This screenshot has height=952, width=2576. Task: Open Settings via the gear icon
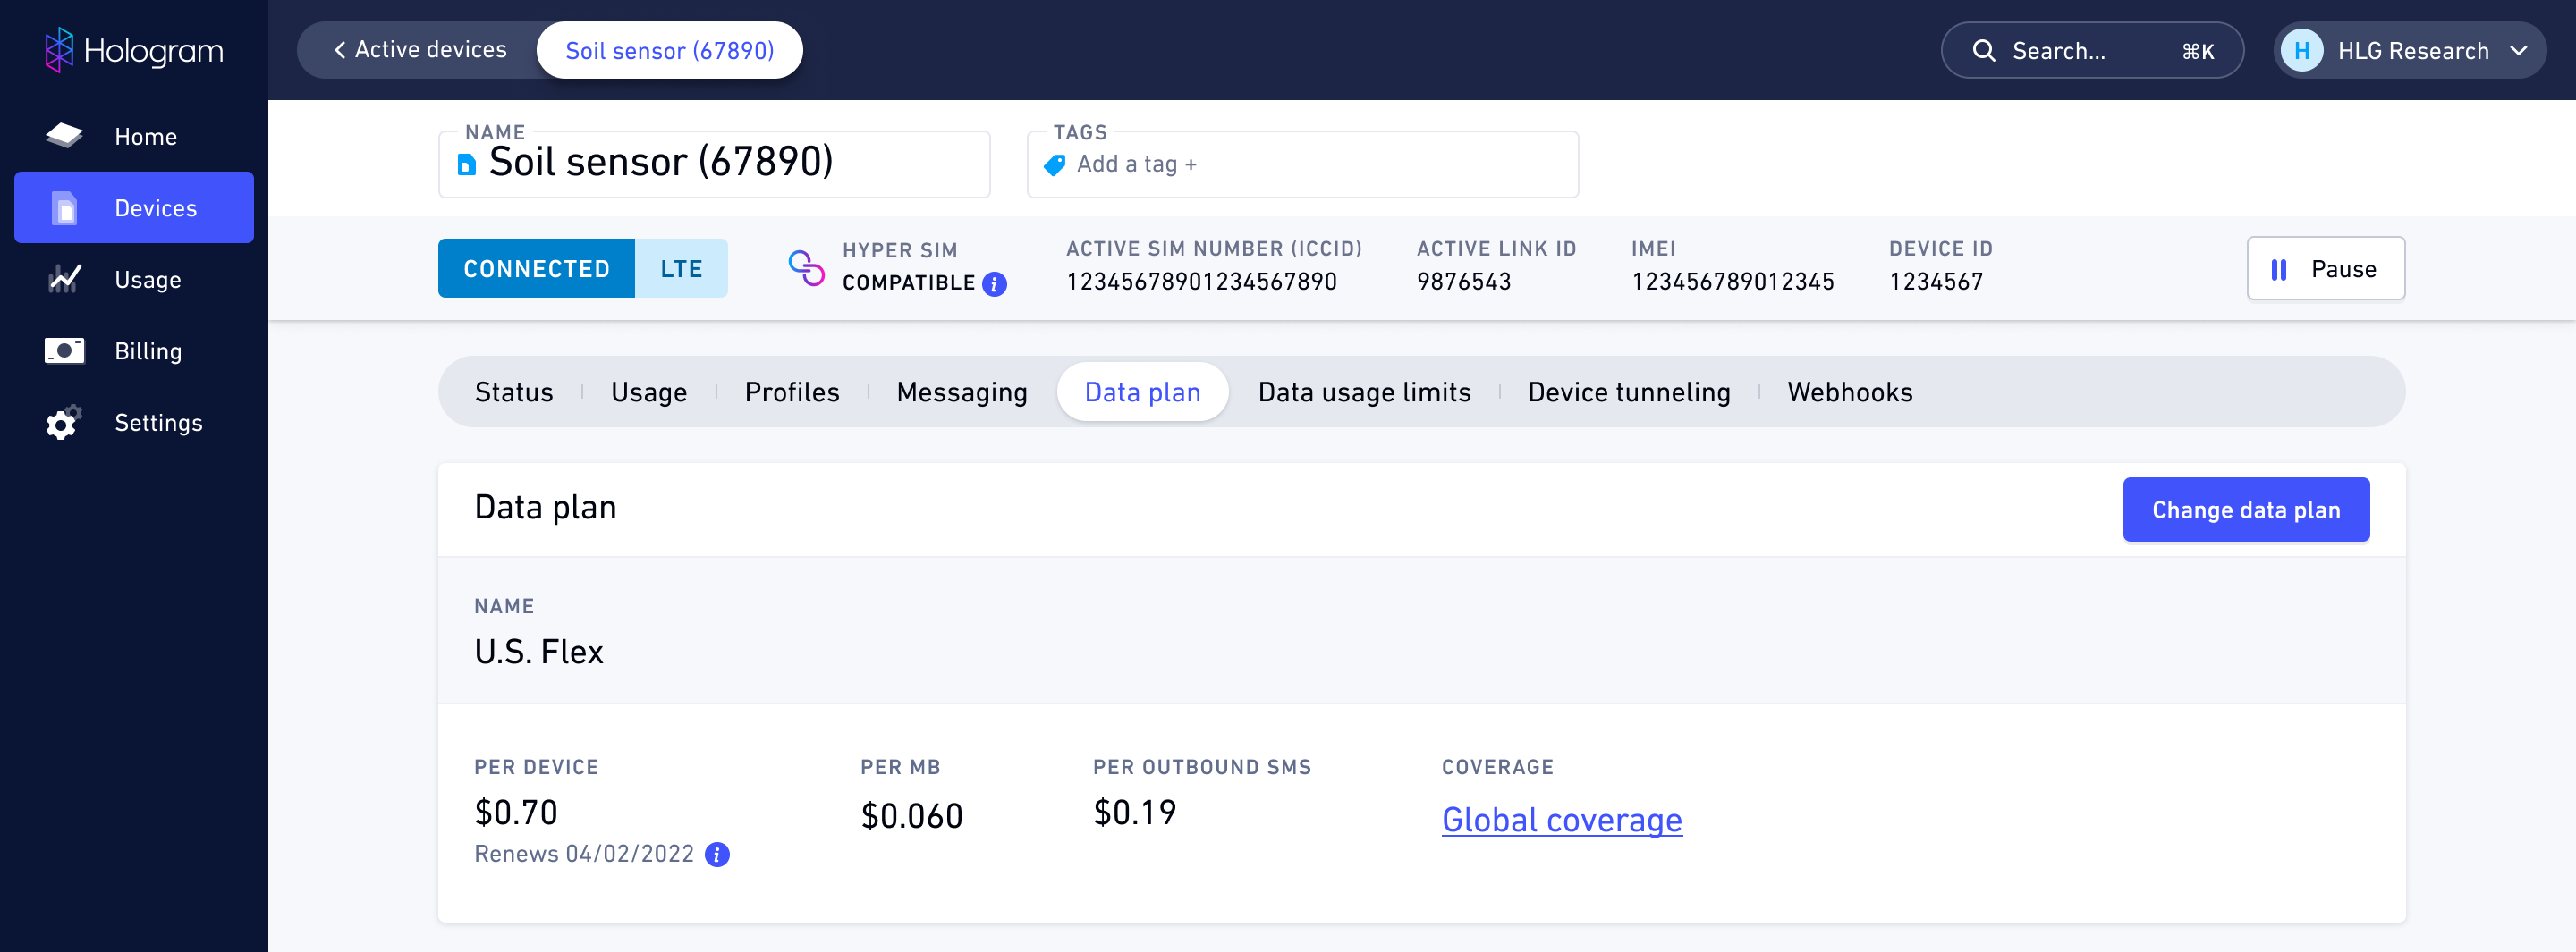[x=64, y=422]
